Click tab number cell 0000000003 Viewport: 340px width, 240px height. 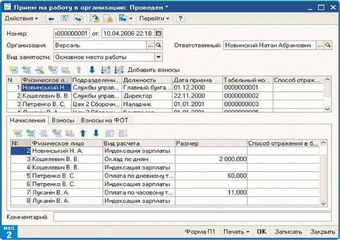click(x=247, y=104)
